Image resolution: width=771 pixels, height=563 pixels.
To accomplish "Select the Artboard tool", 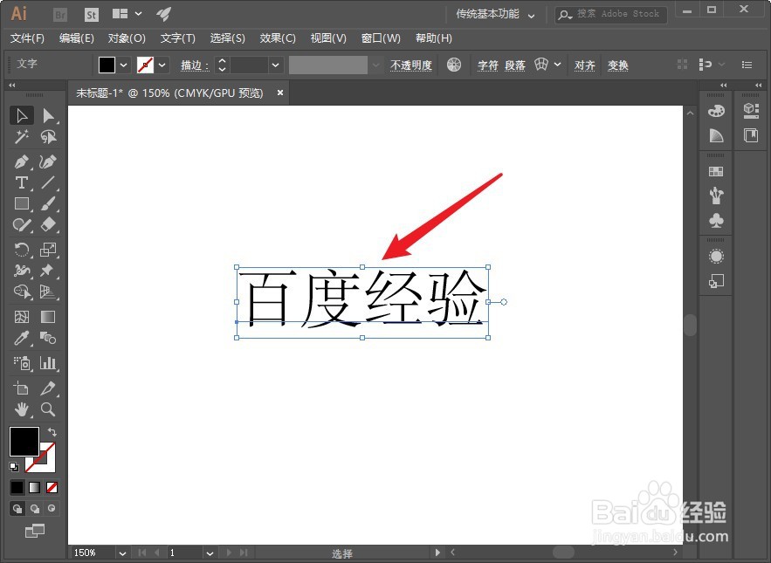I will [x=22, y=388].
